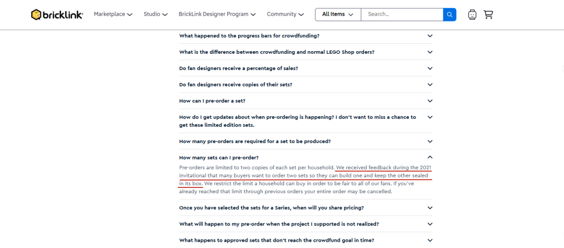Expand How can I pre-order a set
Image resolution: width=564 pixels, height=248 pixels.
[305, 101]
